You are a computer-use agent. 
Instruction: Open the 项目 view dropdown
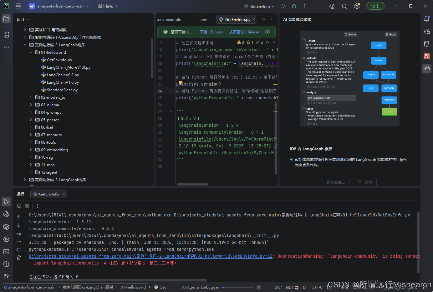click(x=23, y=19)
